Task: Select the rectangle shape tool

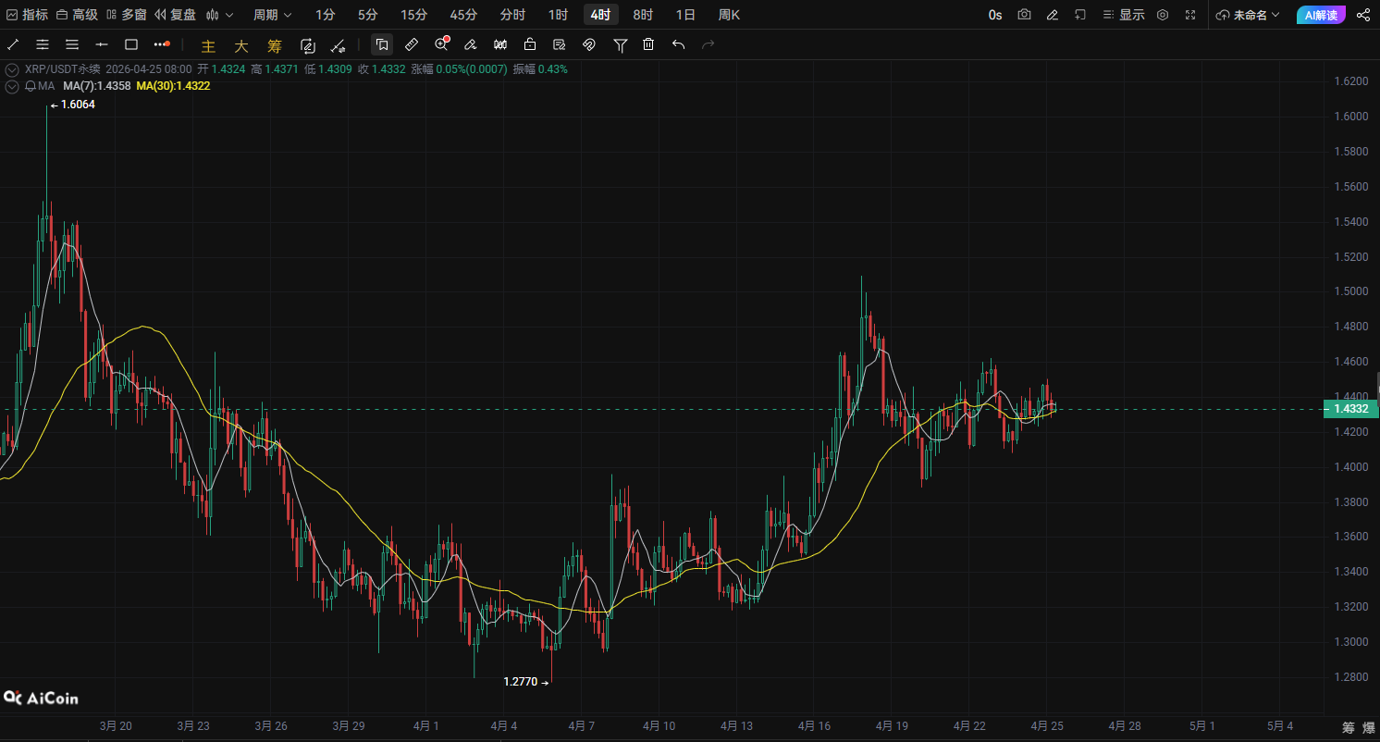Action: coord(131,44)
